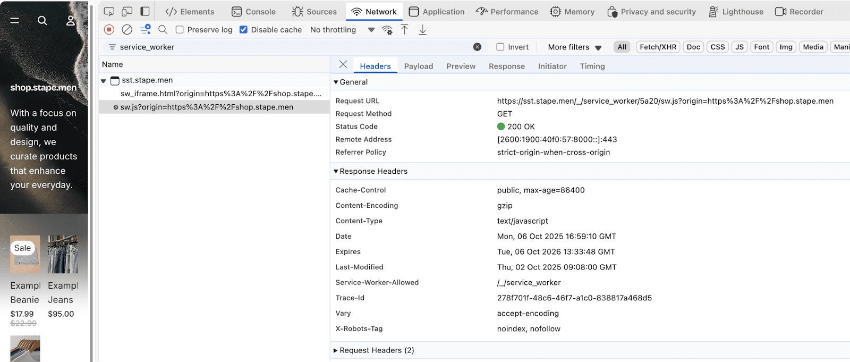Image resolution: width=850 pixels, height=362 pixels.
Task: Toggle the device toolbar icon
Action: pos(127,12)
